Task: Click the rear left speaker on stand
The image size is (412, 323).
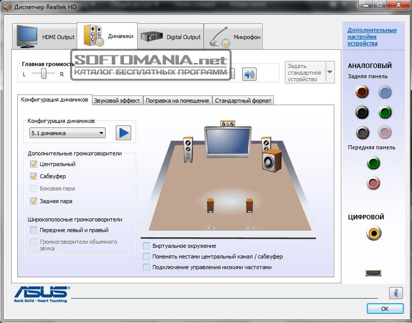Action: pyautogui.click(x=210, y=214)
